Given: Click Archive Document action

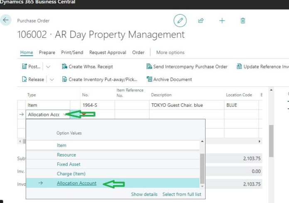Looking at the screenshot, I should tap(169, 79).
